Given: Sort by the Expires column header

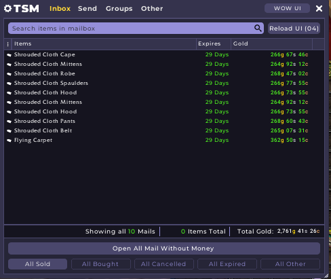Looking at the screenshot, I should [x=214, y=44].
